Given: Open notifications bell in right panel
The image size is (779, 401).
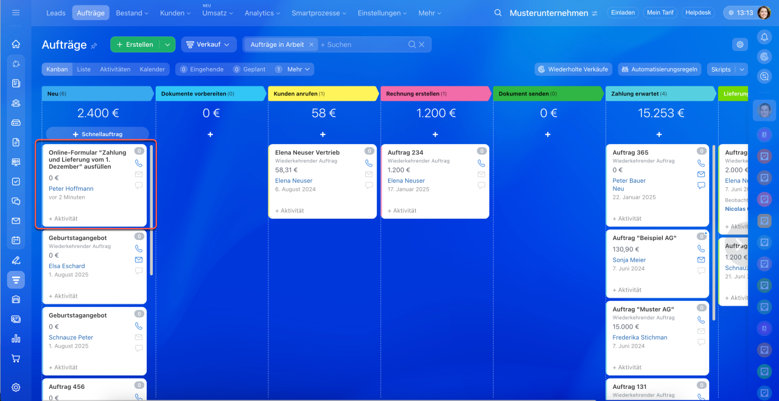Looking at the screenshot, I should pyautogui.click(x=764, y=37).
